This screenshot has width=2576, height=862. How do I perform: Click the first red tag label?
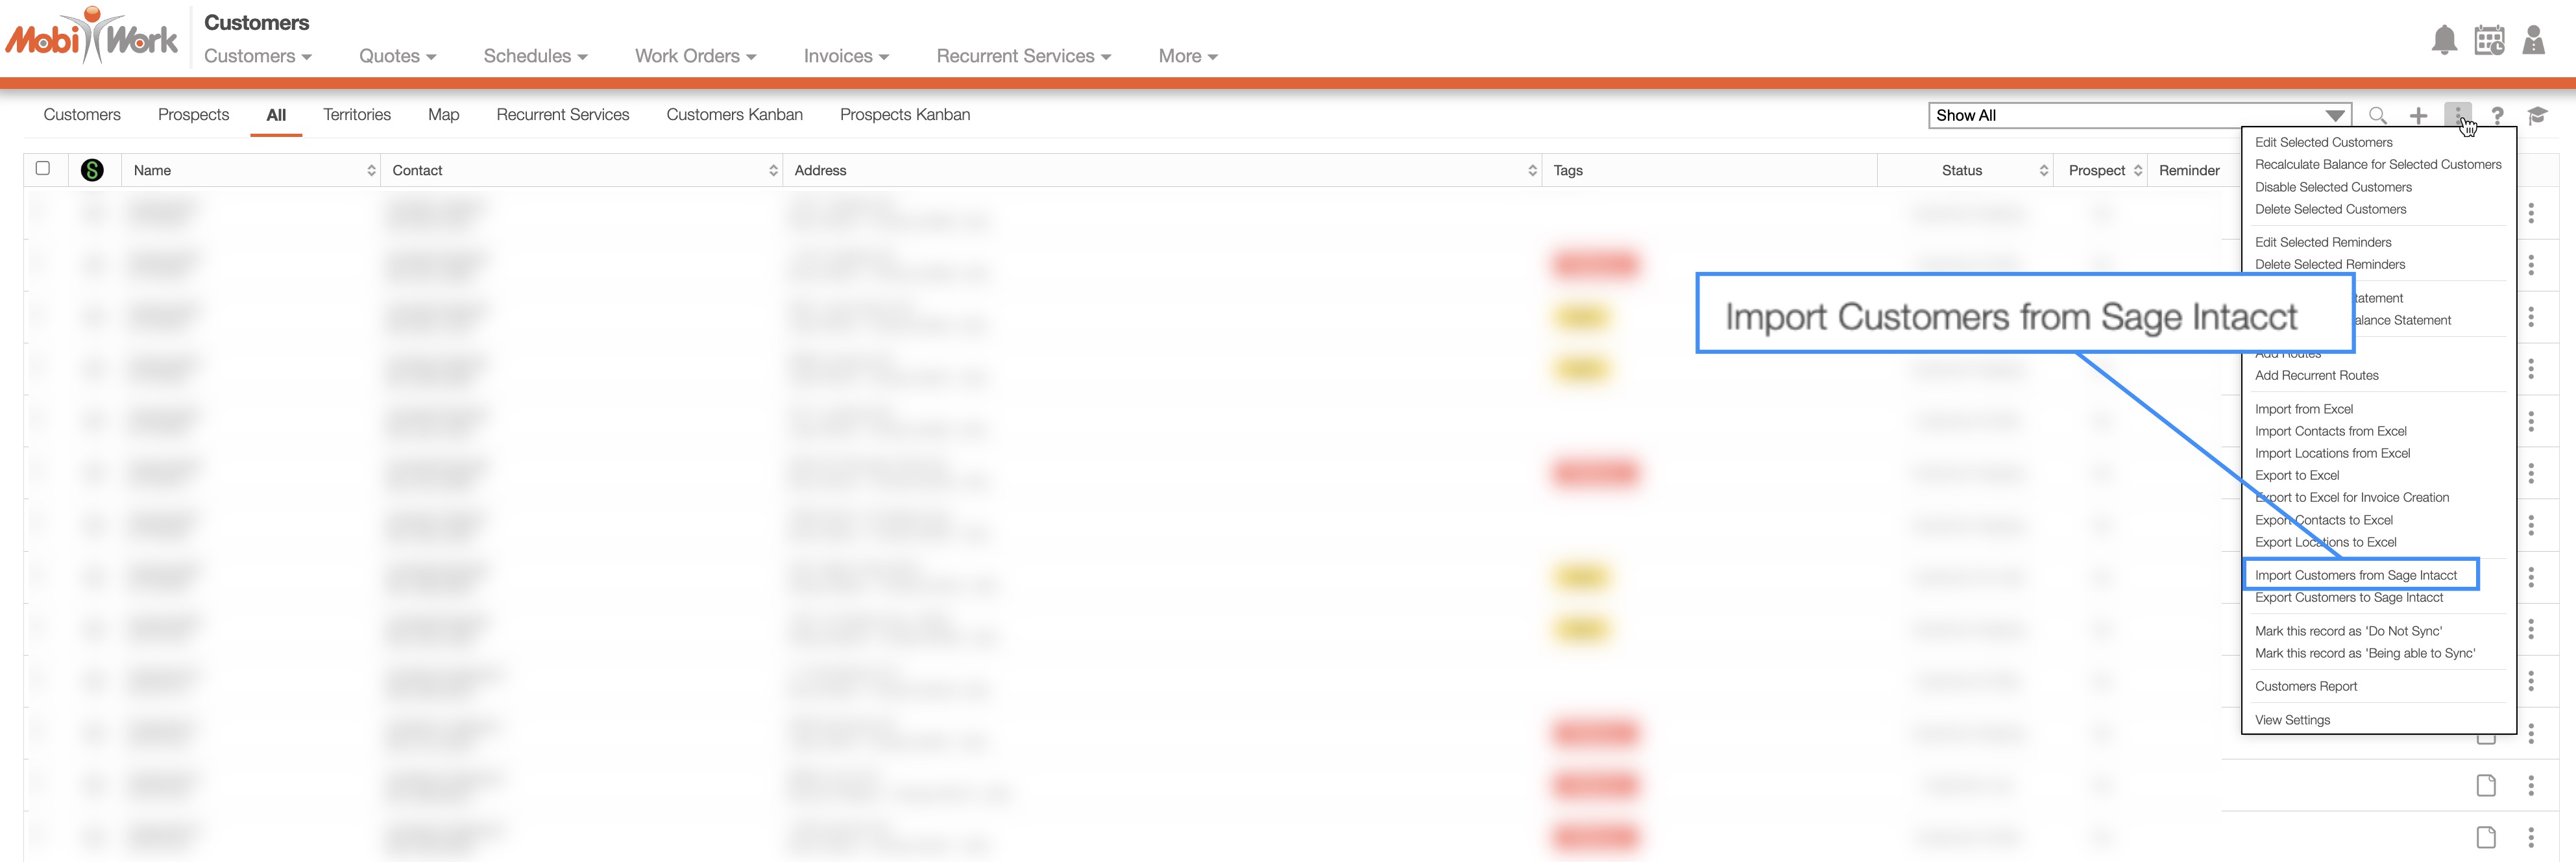(1595, 265)
